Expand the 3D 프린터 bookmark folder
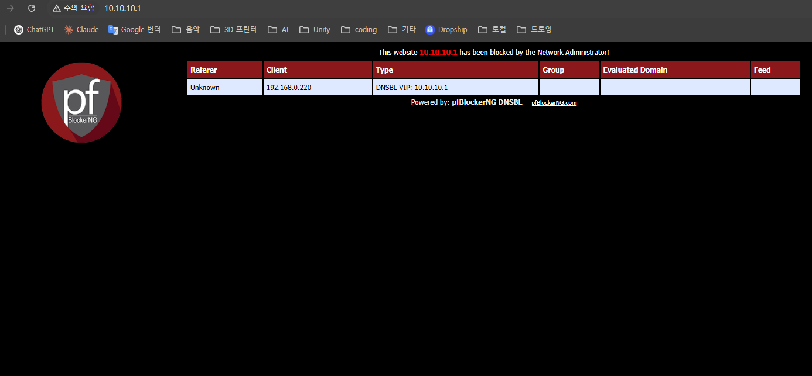The height and width of the screenshot is (376, 812). 233,30
